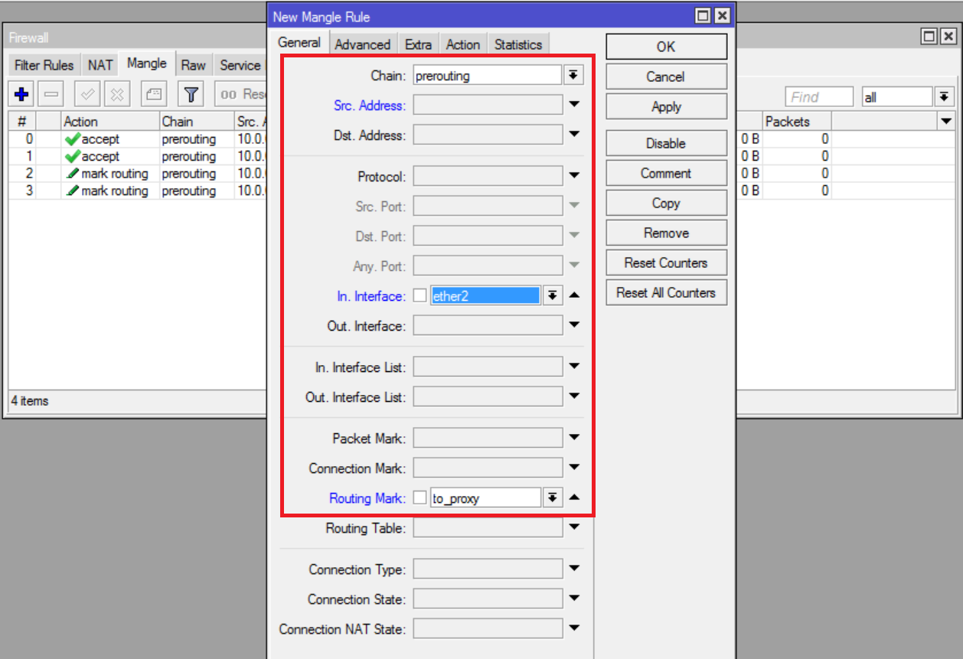Image resolution: width=963 pixels, height=659 pixels.
Task: Open the 'all' filter dropdown in Firewall window
Action: (x=945, y=97)
